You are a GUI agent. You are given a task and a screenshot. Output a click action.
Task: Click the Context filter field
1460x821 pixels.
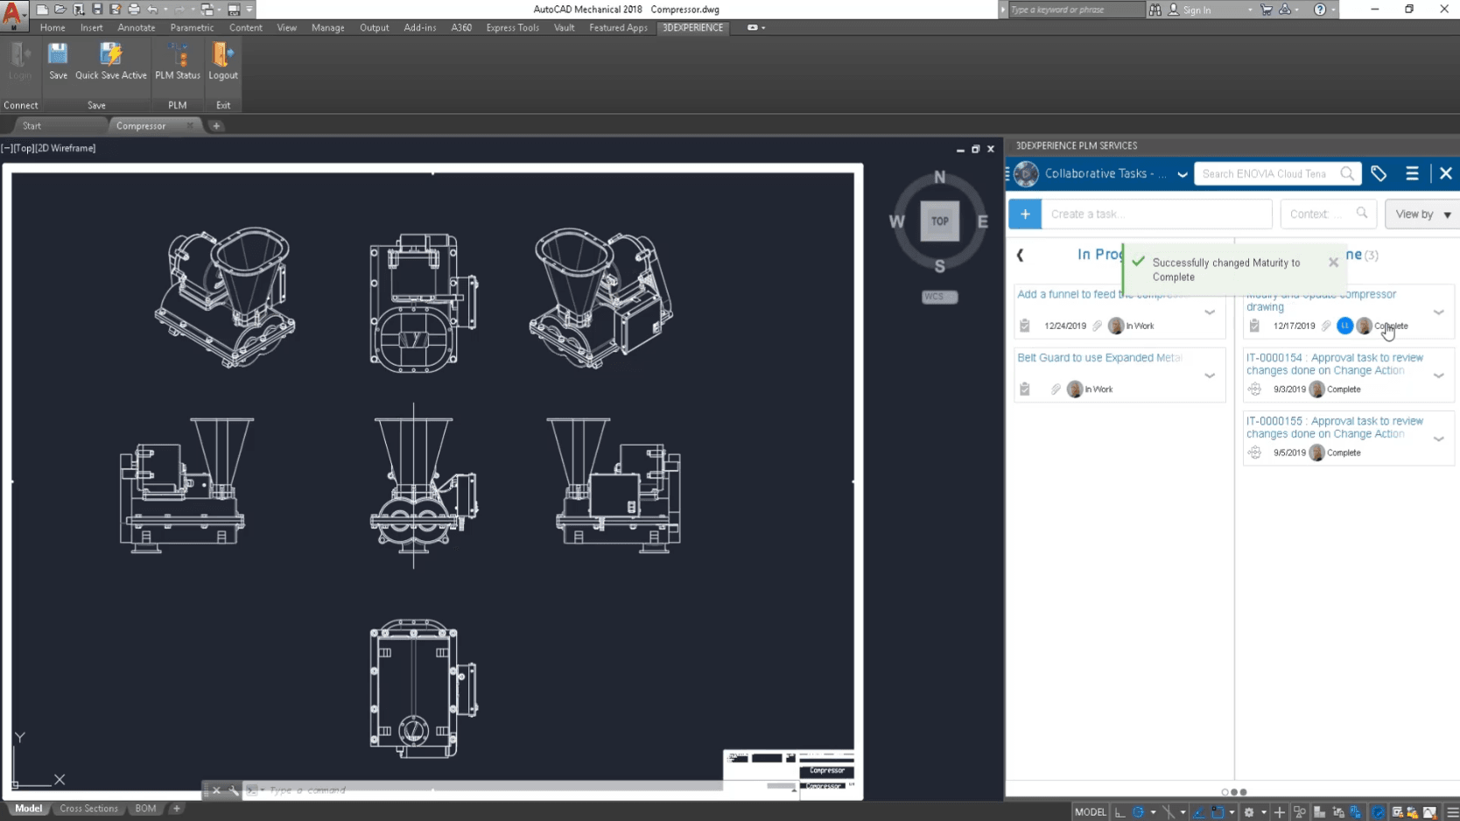[1328, 214]
